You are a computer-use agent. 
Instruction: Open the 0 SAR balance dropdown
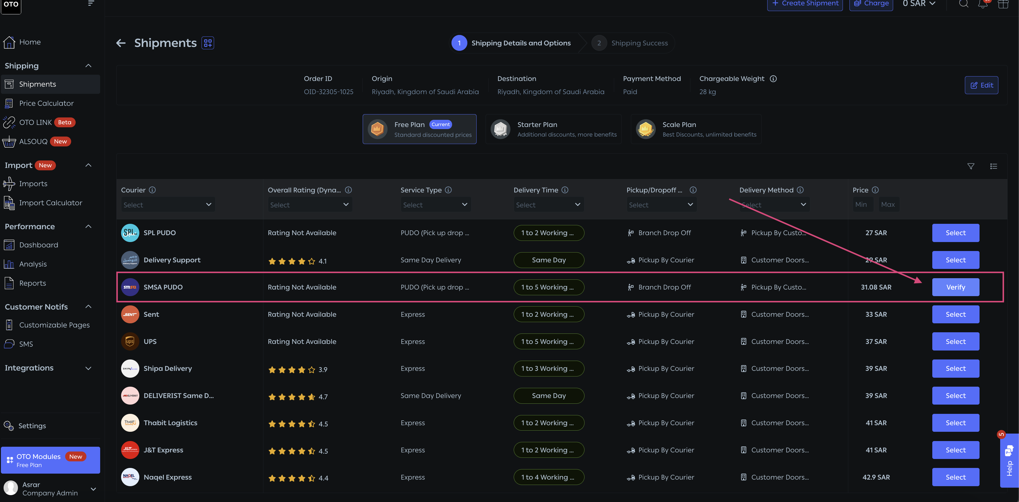coord(919,4)
